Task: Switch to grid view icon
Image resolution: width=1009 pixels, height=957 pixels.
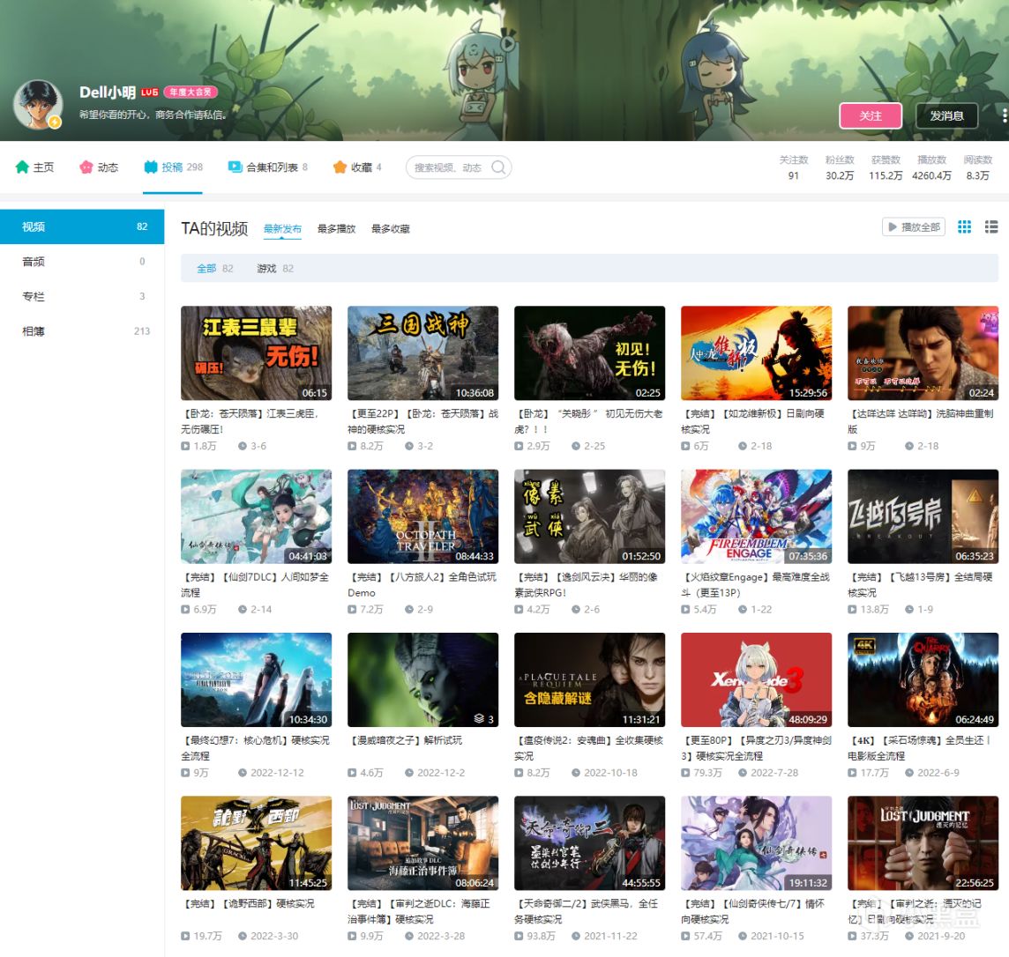Action: tap(964, 226)
